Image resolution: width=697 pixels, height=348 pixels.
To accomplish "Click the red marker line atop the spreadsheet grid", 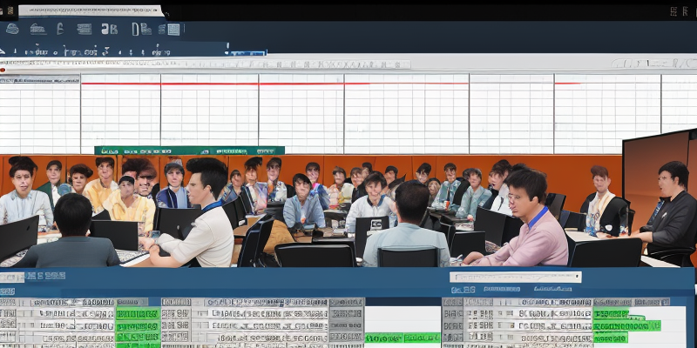I will click(261, 84).
